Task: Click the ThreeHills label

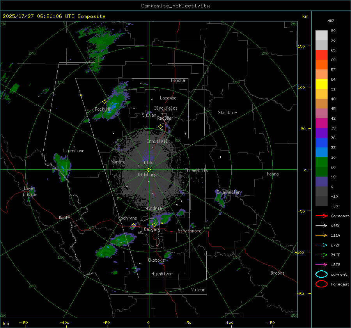Action: [196, 170]
